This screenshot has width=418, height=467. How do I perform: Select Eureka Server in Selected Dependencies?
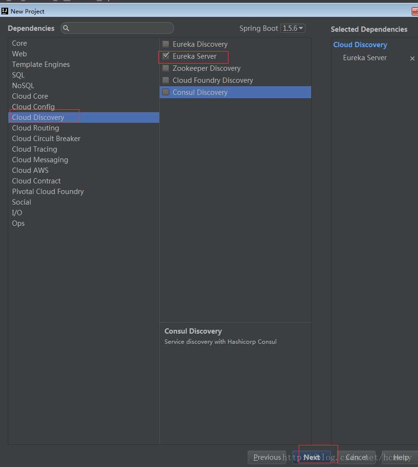tap(365, 58)
